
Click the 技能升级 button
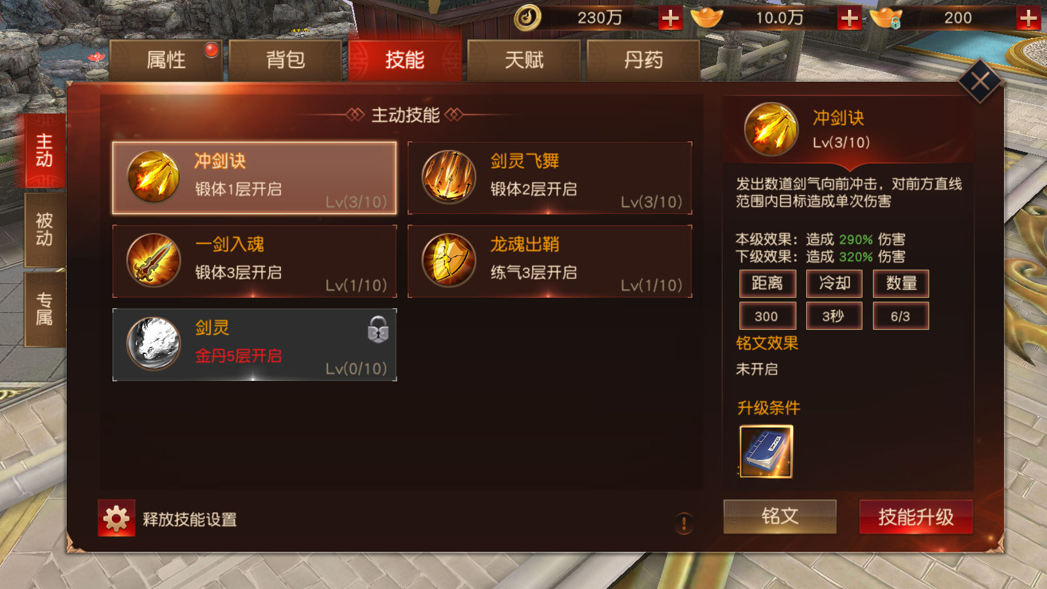pyautogui.click(x=916, y=517)
